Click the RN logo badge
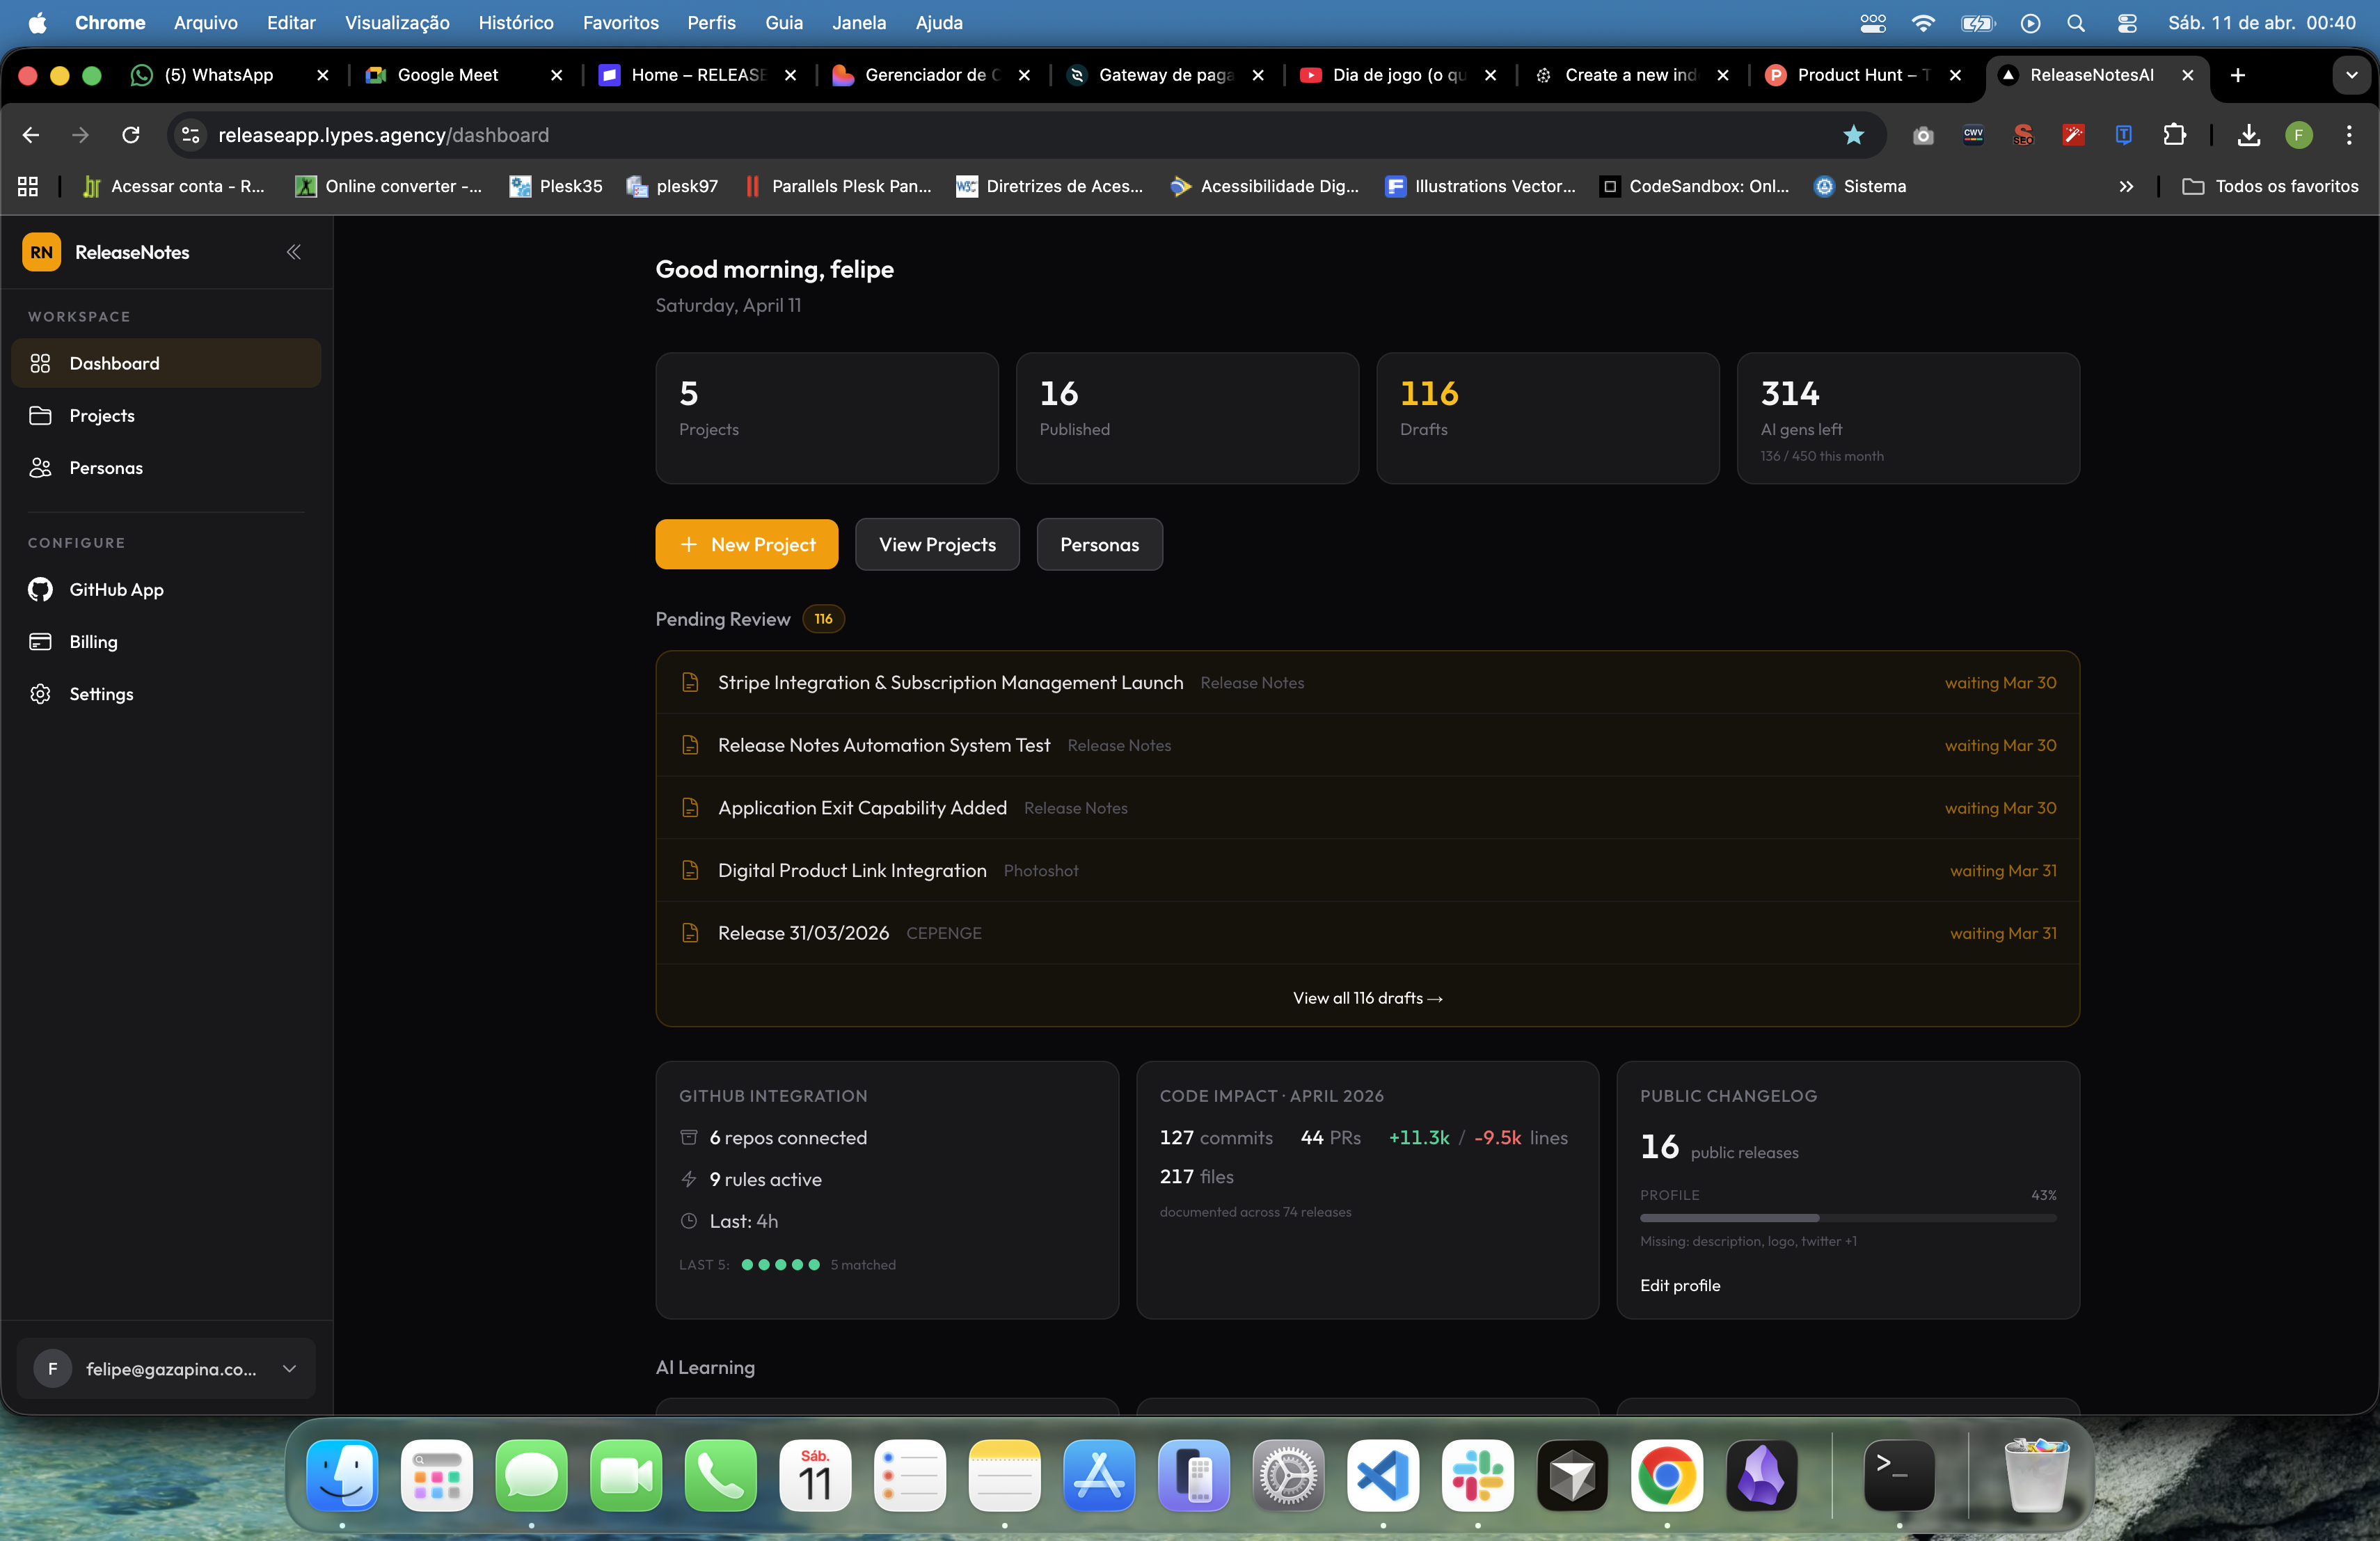The image size is (2380, 1541). click(x=41, y=252)
